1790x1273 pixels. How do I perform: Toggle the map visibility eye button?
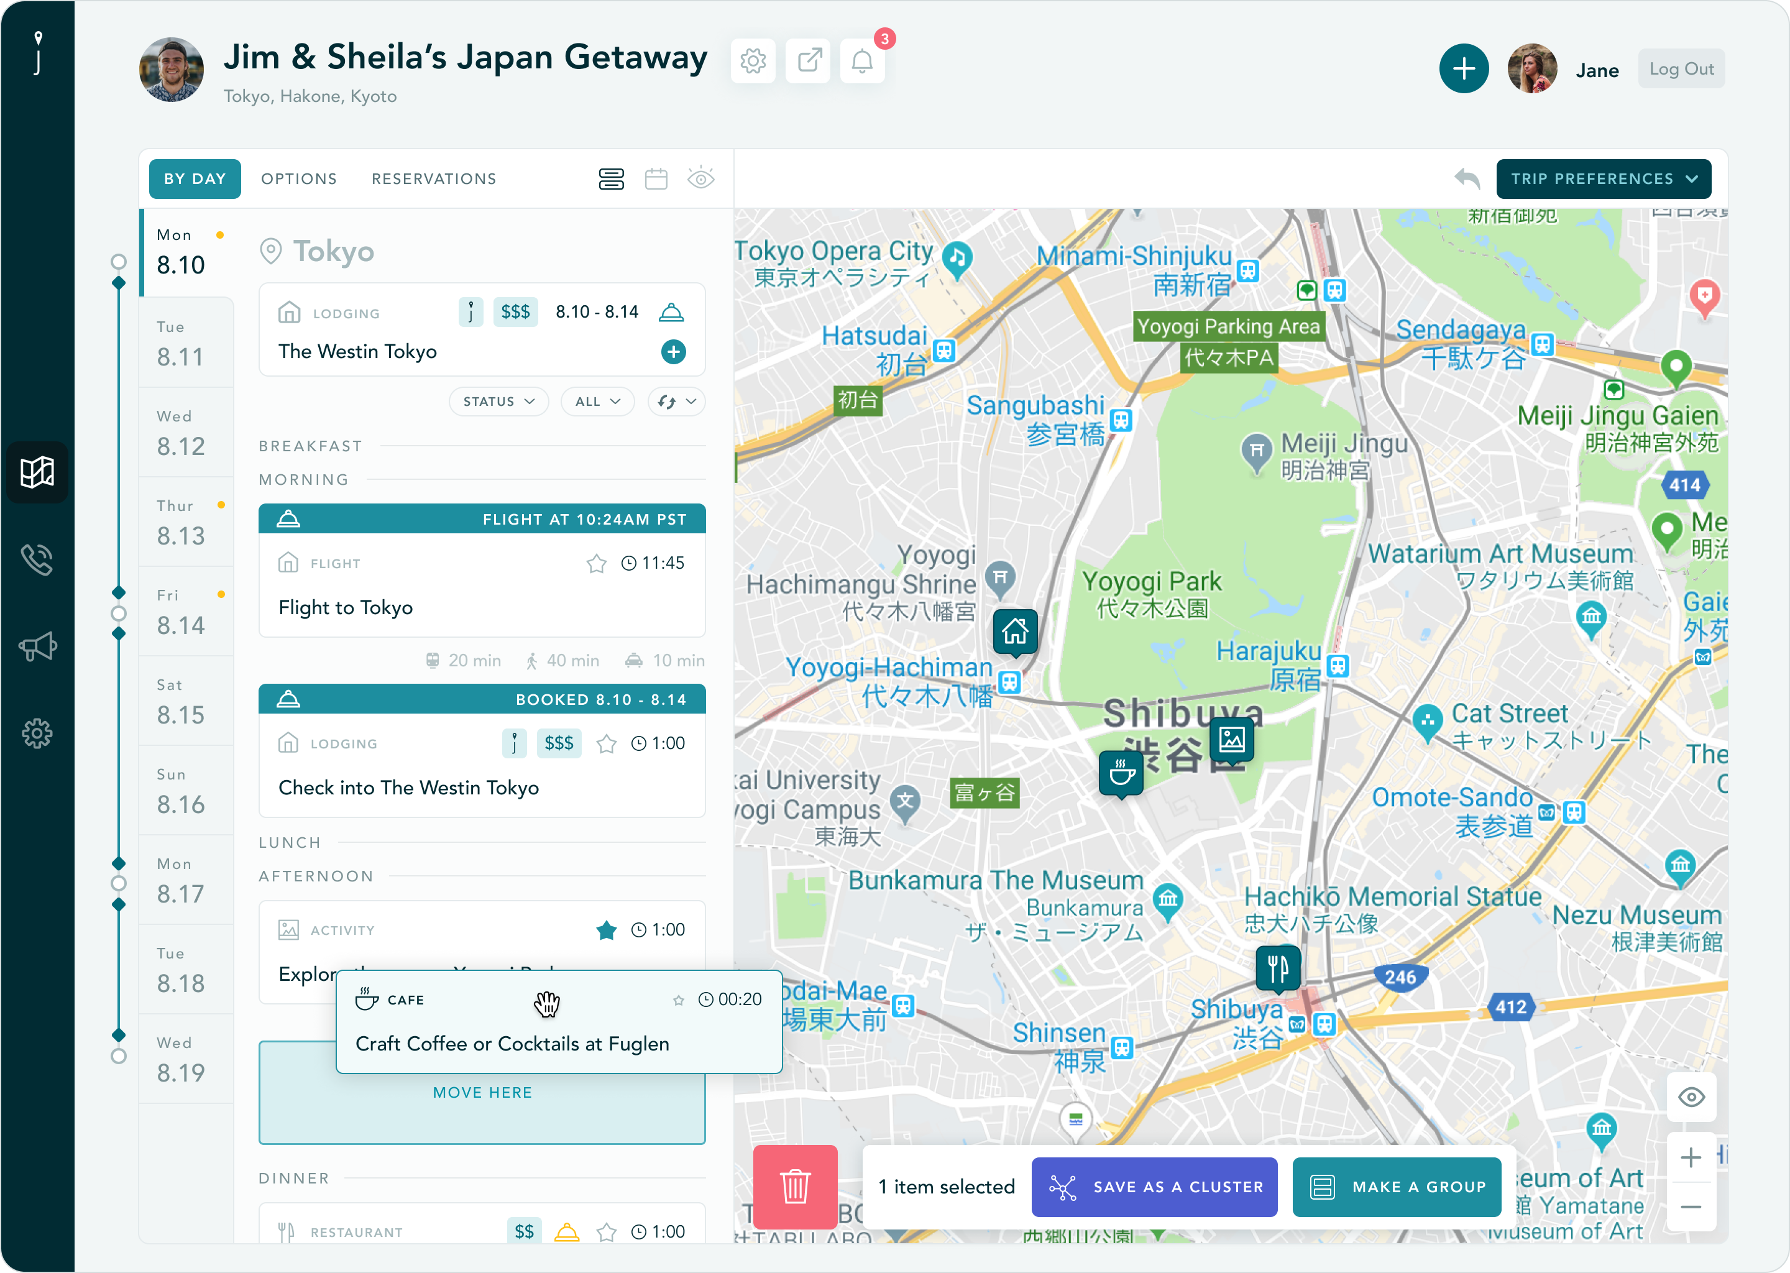pyautogui.click(x=1691, y=1098)
